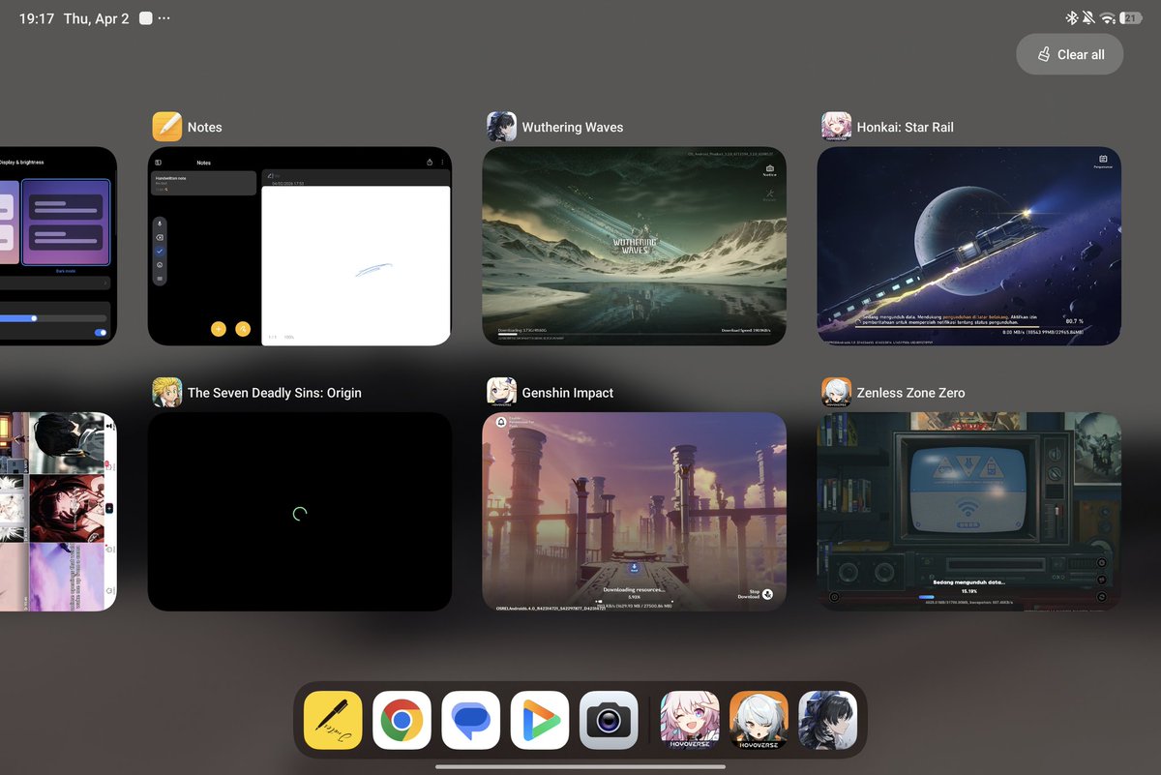Screen dimensions: 1161x775
Task: Tap the share icon in Notes preview
Action: (429, 163)
